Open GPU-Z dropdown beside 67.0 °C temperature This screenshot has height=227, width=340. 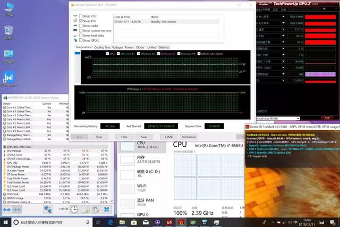coord(283,29)
